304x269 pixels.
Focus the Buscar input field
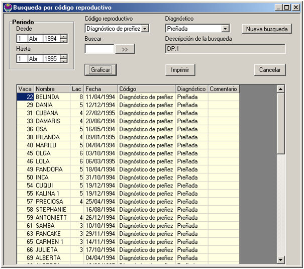tap(99, 49)
